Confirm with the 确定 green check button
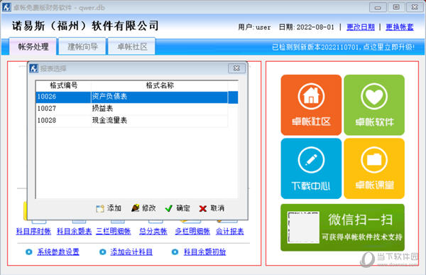The image size is (426, 275). 177,208
